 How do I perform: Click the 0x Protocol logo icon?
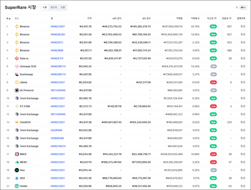click(17, 90)
